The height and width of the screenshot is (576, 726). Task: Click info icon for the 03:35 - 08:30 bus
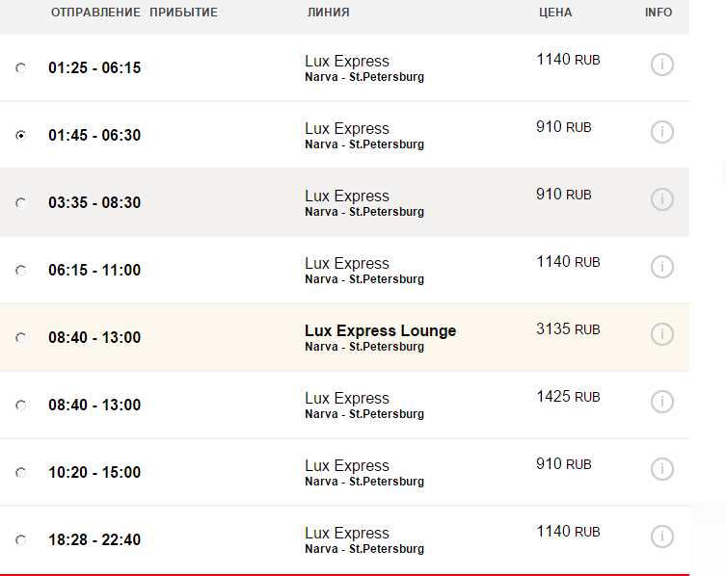pos(662,199)
